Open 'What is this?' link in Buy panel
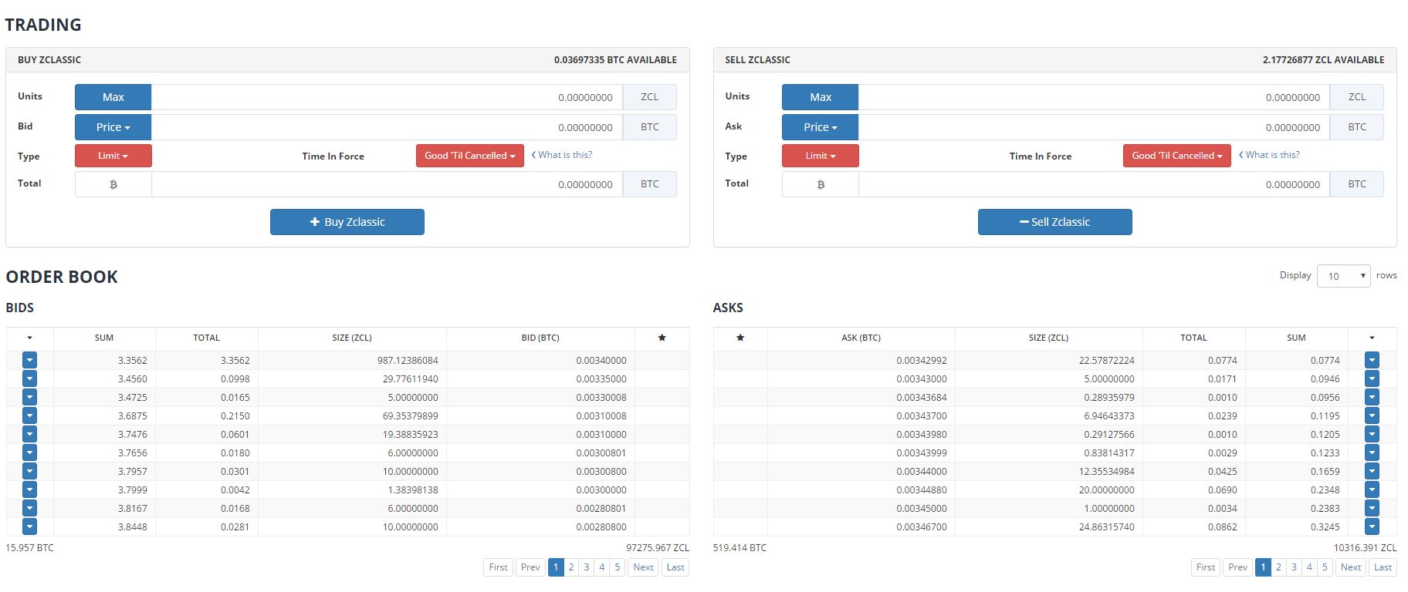 pos(562,155)
